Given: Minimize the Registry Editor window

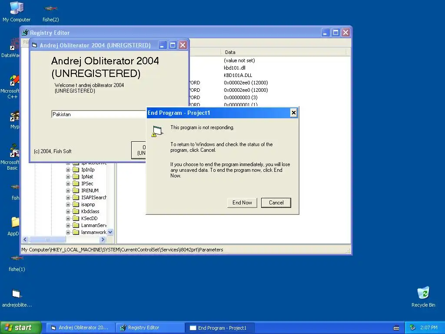Looking at the screenshot, I should [x=325, y=33].
